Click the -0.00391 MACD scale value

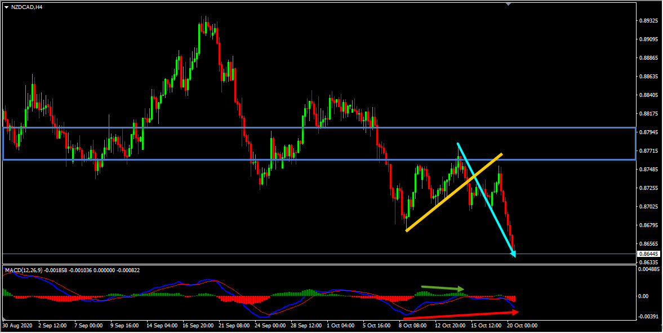pyautogui.click(x=649, y=317)
